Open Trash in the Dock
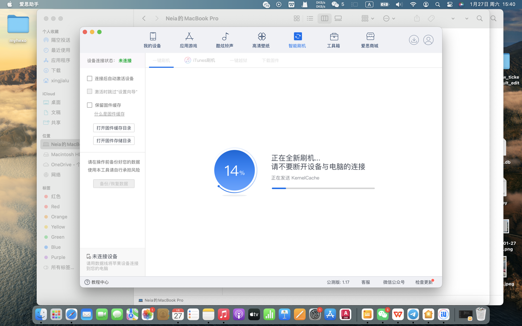Image resolution: width=522 pixels, height=326 pixels. click(x=481, y=314)
